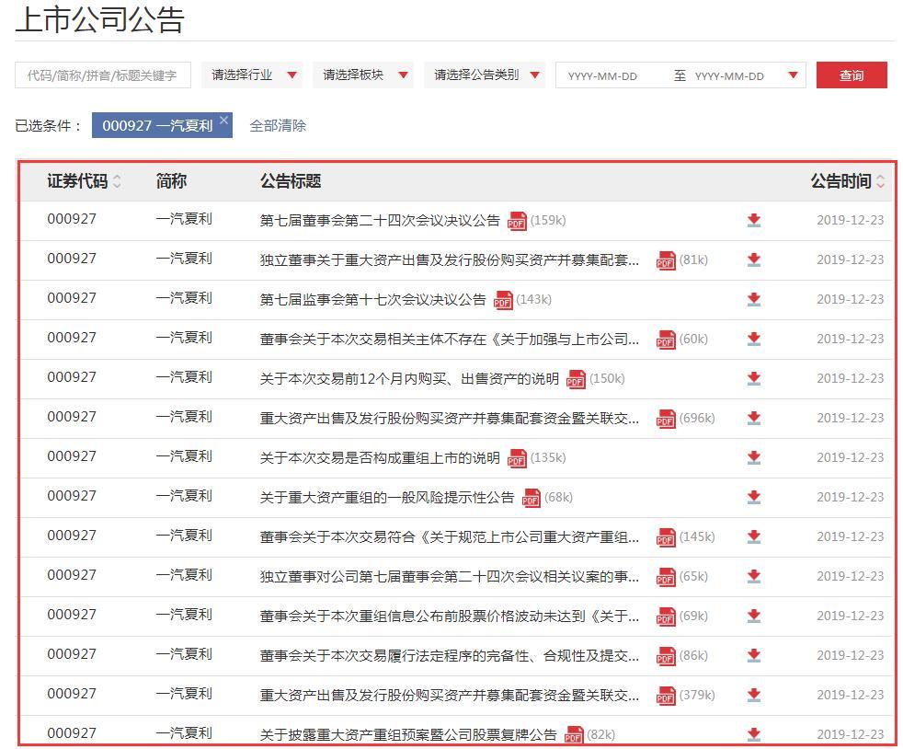The width and height of the screenshot is (903, 749).
Task: Open PDF icon for 关于本次交易前12个月内购买、出售资产的说明
Action: [576, 379]
